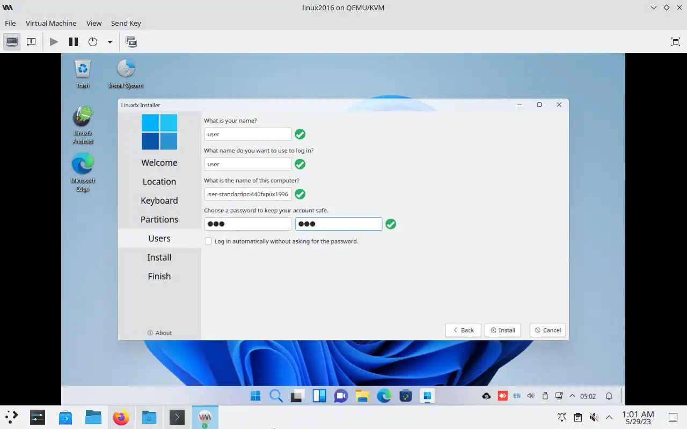The image size is (687, 429).
Task: Select the Finish step in sidebar
Action: pyautogui.click(x=159, y=276)
